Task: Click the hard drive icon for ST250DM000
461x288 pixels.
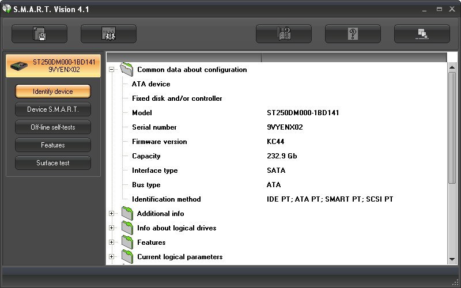Action: 18,66
